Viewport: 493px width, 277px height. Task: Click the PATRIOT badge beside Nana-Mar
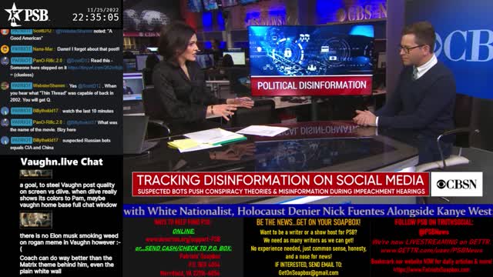(22, 49)
